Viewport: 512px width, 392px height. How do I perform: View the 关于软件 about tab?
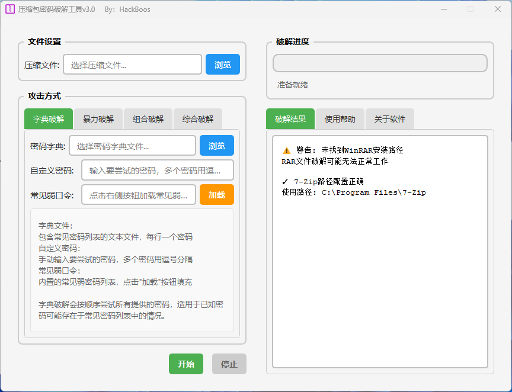(x=389, y=118)
